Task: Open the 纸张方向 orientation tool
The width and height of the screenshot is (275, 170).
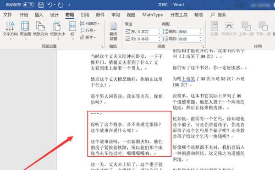Action: [x=40, y=30]
